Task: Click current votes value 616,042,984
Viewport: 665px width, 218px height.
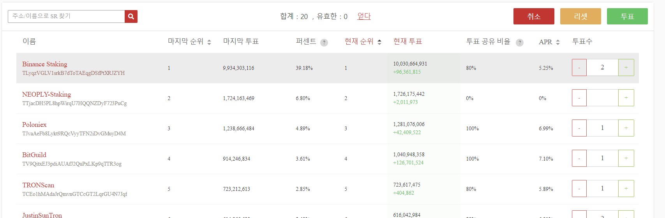Action: [407, 215]
